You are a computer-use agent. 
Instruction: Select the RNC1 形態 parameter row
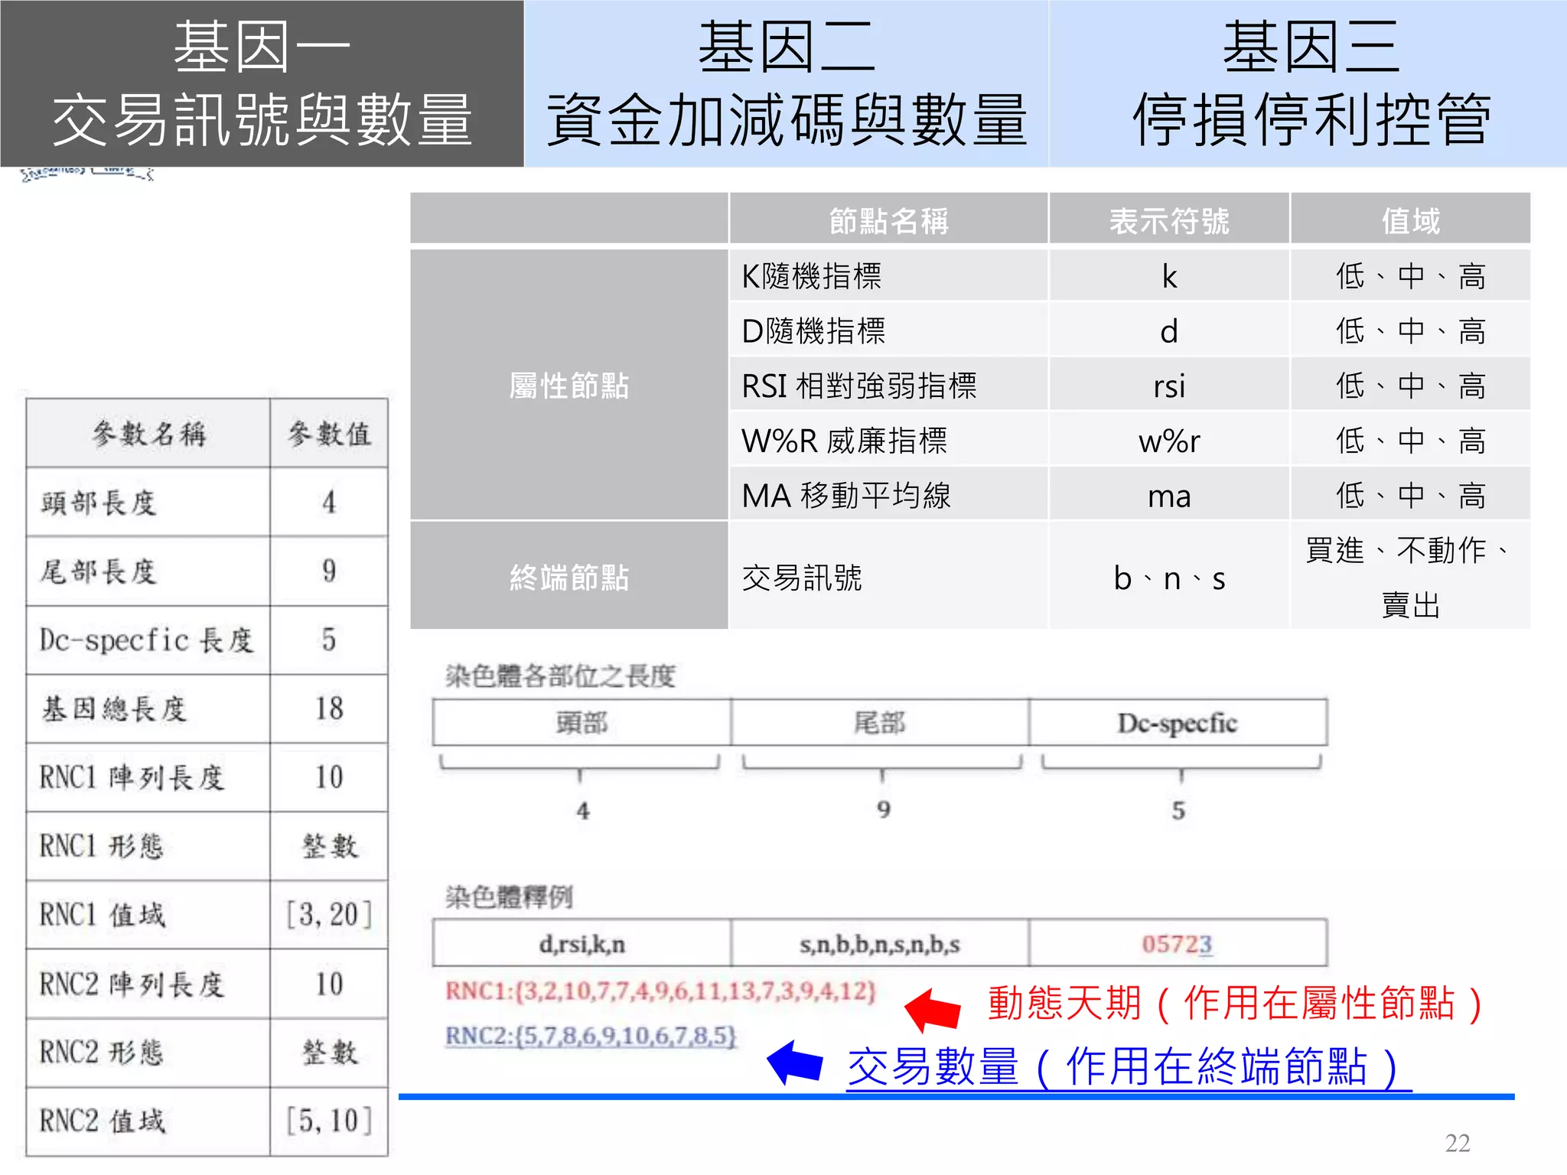207,846
